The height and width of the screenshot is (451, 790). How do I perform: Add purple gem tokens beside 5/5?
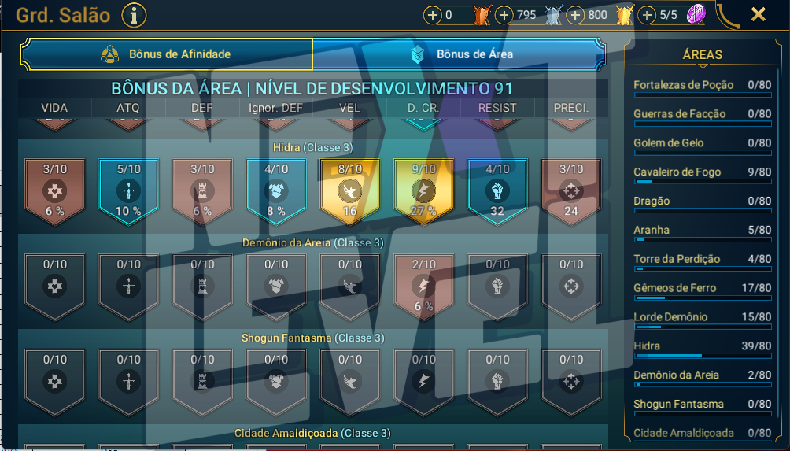click(647, 15)
